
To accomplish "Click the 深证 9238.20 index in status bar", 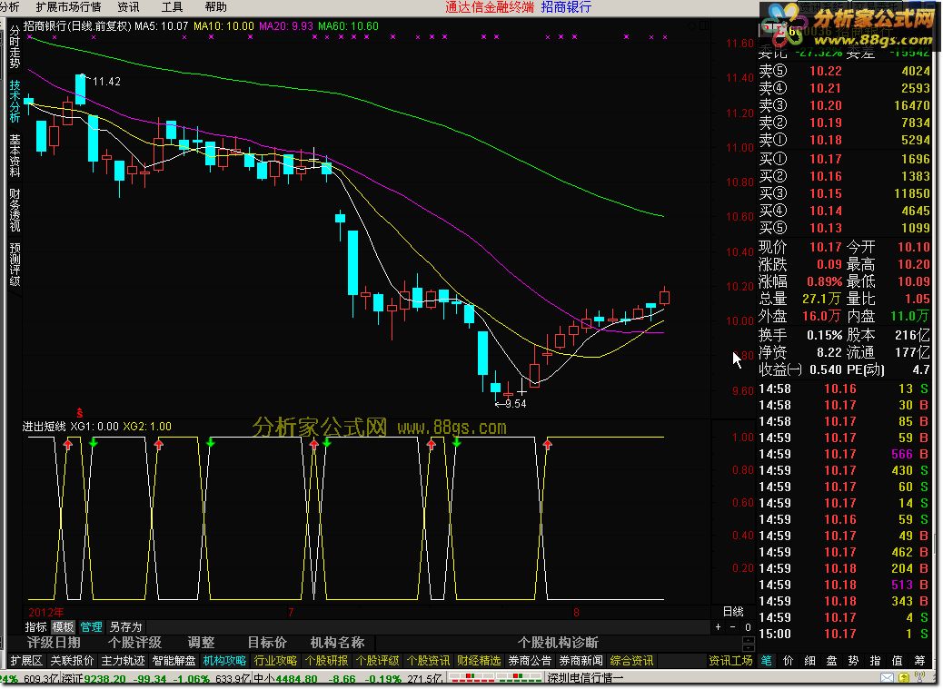I will pyautogui.click(x=94, y=679).
